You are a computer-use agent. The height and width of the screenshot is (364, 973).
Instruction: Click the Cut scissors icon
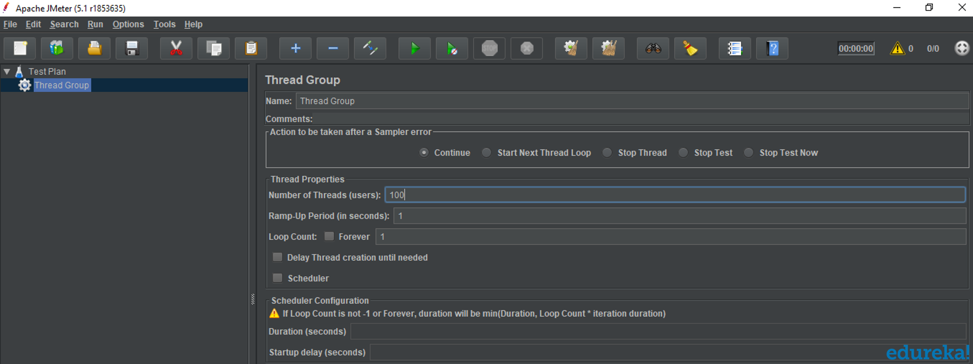click(176, 48)
